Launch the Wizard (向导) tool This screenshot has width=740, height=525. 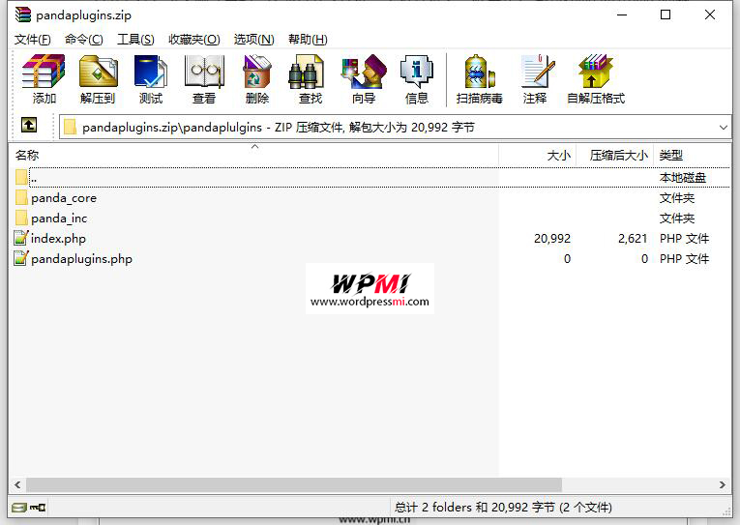(x=364, y=78)
